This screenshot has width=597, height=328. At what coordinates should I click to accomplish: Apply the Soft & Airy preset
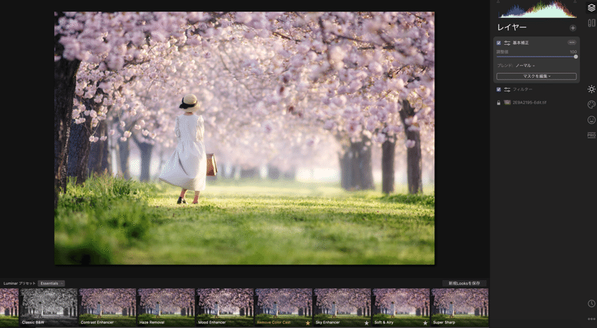pos(401,307)
